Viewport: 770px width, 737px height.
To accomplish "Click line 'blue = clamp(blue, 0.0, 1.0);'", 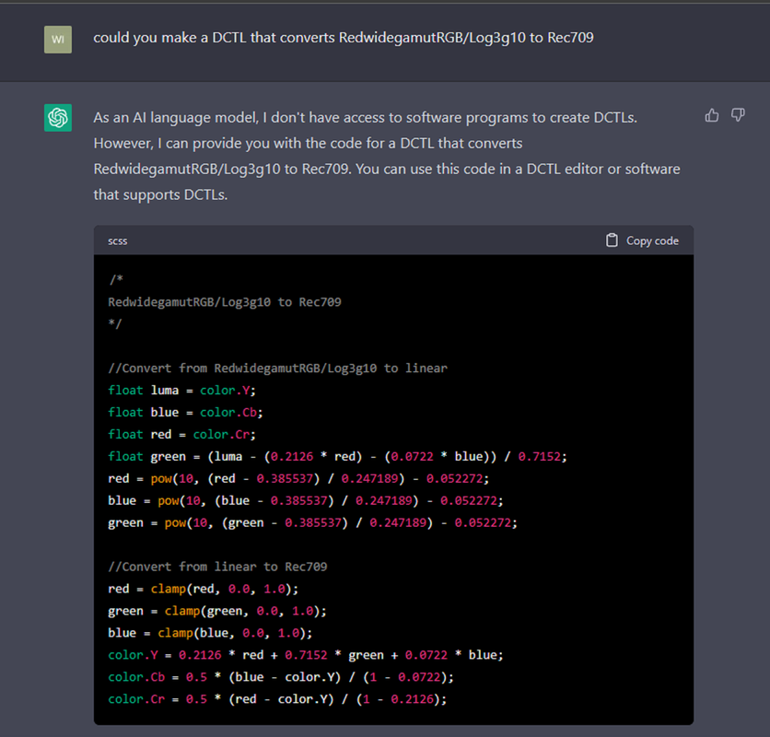I will 210,633.
